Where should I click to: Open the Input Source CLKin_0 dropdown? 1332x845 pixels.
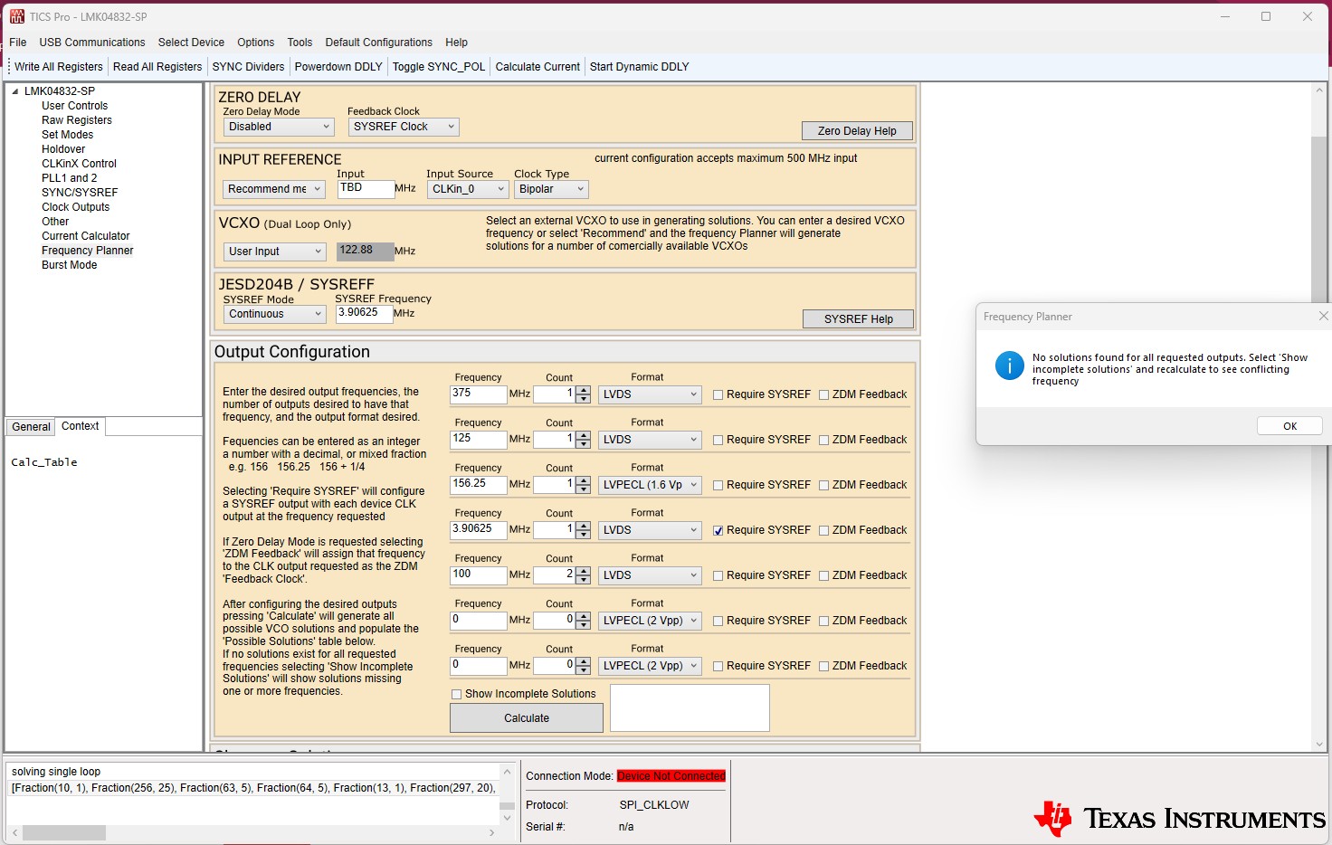coord(467,189)
